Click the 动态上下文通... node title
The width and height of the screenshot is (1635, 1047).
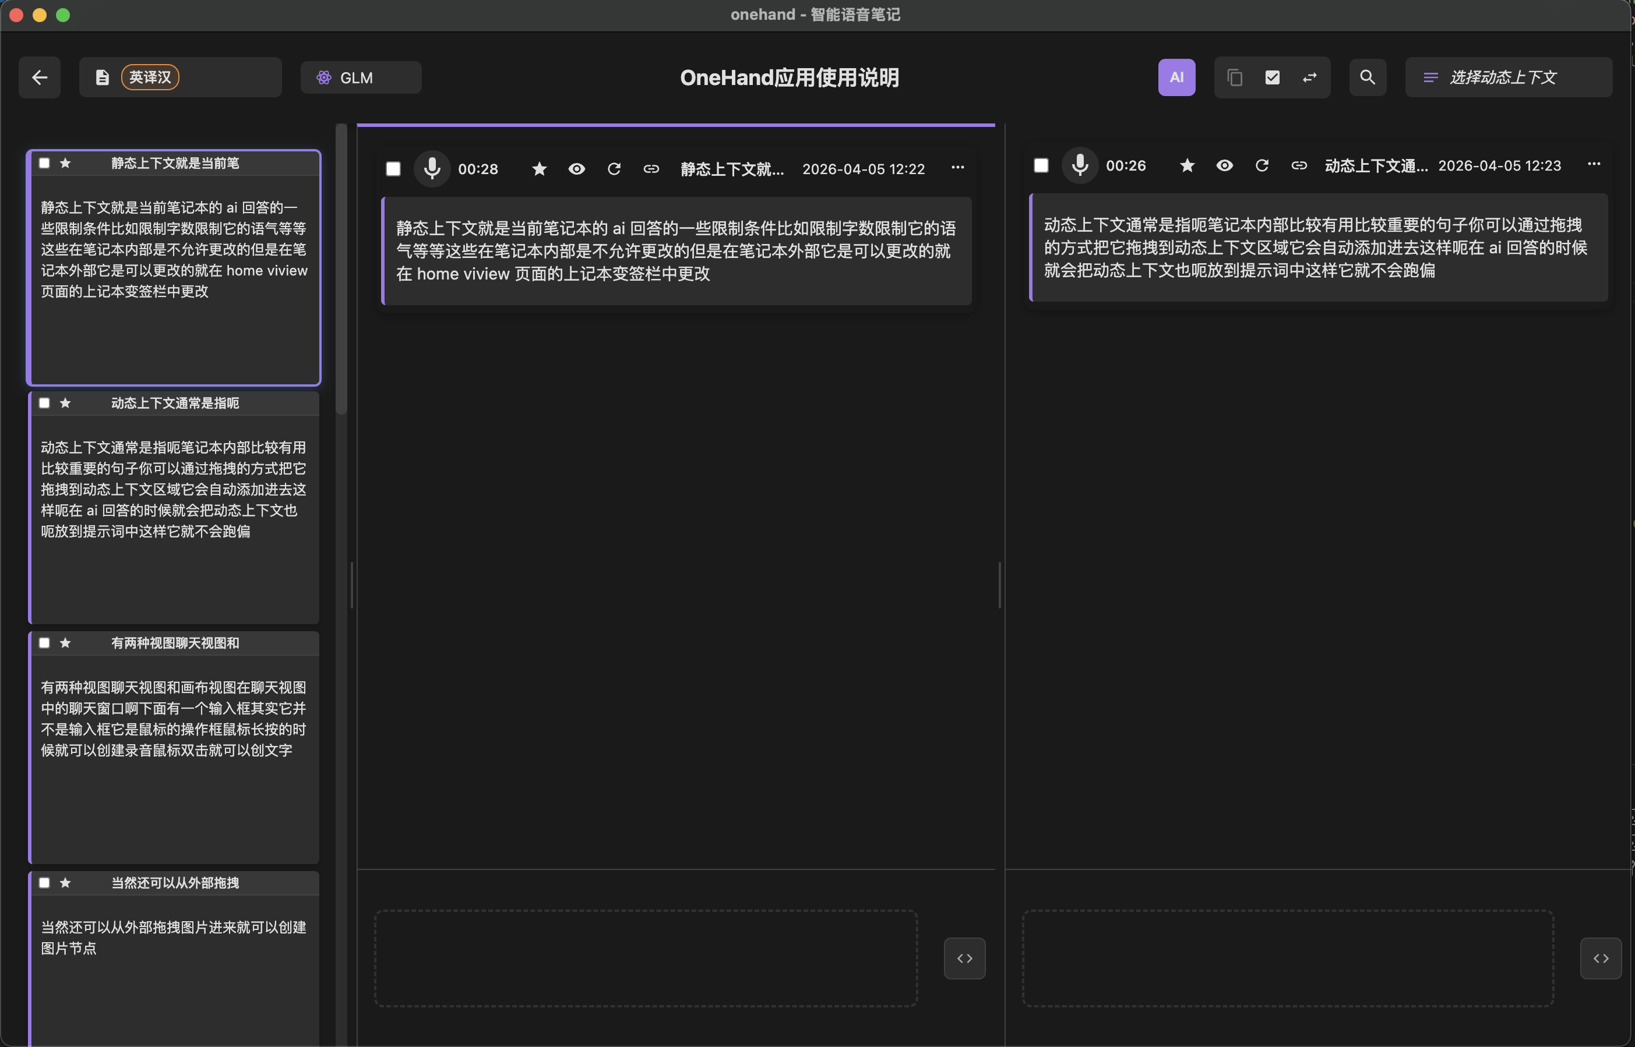click(1376, 165)
